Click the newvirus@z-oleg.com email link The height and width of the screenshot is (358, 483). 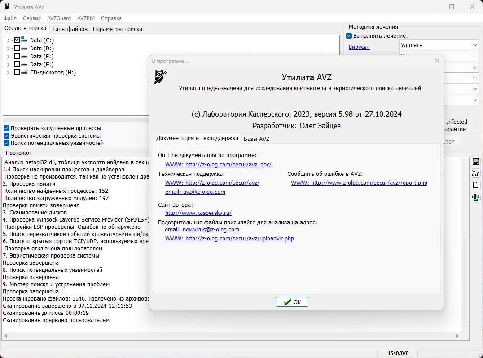(202, 229)
